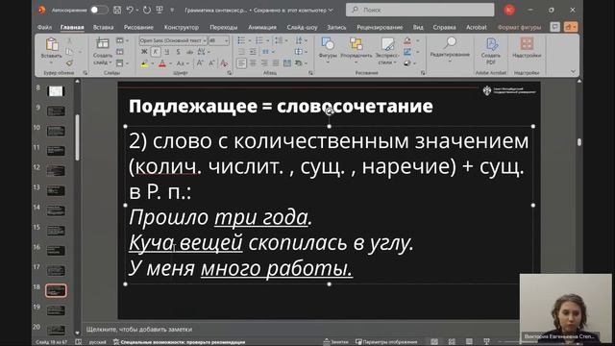
Task: Click notes area 'Щелкните, чтобы добавить заметки'
Action: click(x=139, y=329)
